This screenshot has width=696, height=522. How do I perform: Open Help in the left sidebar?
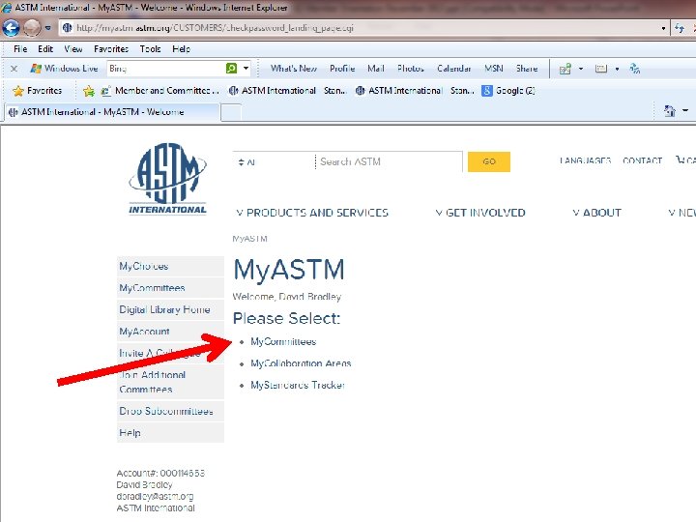(170, 432)
